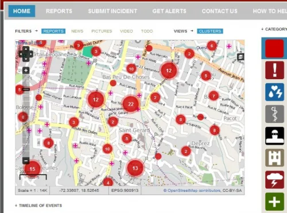Open the 12 cluster near Rue 22 Septembre

[x=169, y=71]
